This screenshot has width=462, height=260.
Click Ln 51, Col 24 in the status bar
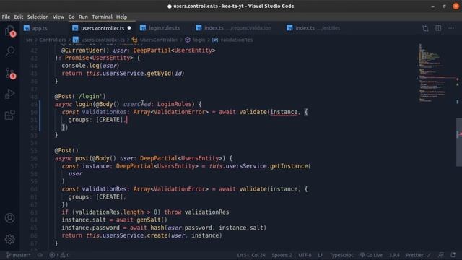click(x=251, y=255)
